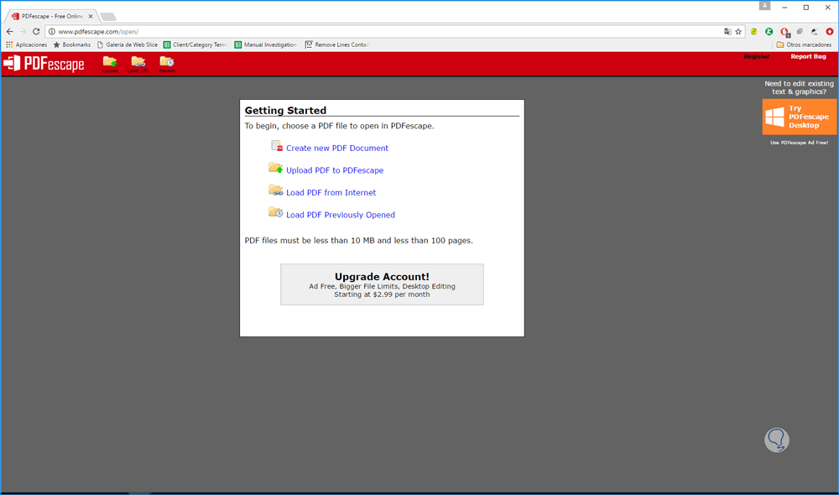Click the folder arrow icon beside Upload PDF

[x=275, y=168]
